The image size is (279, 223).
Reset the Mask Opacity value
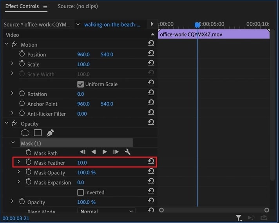coord(151,171)
